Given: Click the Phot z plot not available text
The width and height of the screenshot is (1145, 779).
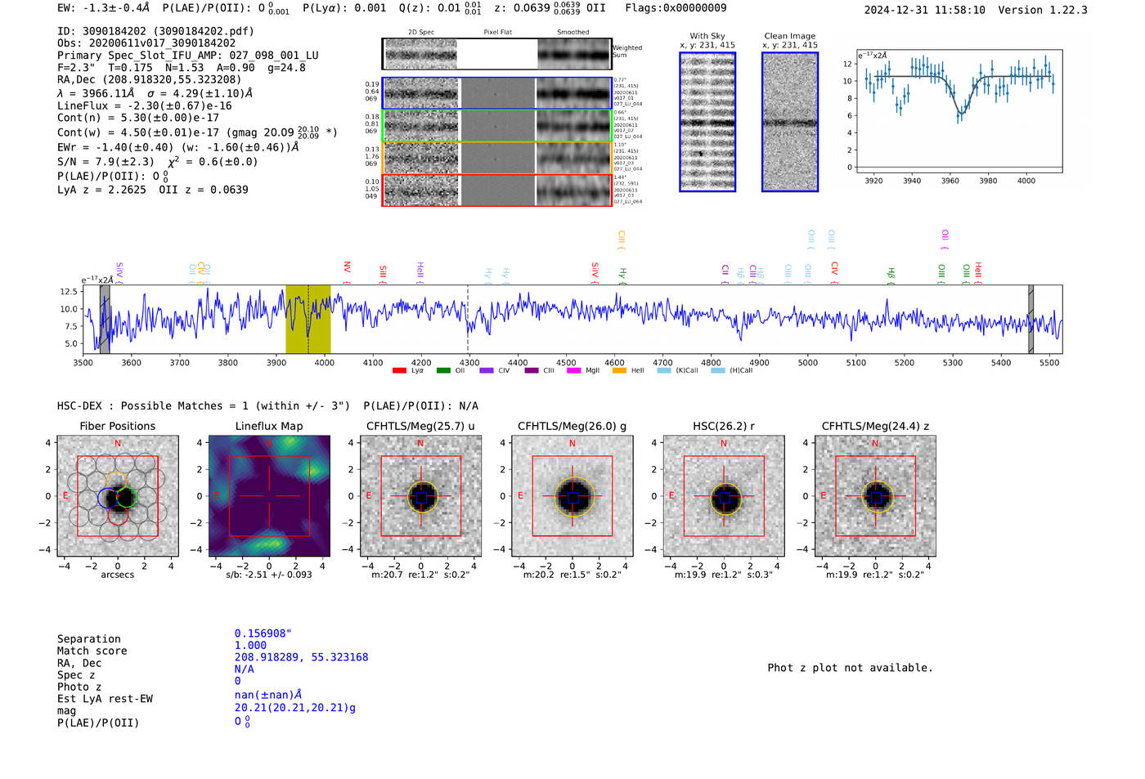Looking at the screenshot, I should click(x=850, y=668).
